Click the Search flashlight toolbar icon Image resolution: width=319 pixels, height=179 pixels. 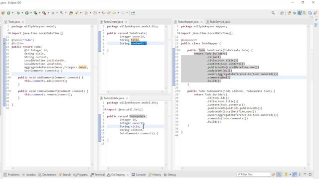[77, 13]
